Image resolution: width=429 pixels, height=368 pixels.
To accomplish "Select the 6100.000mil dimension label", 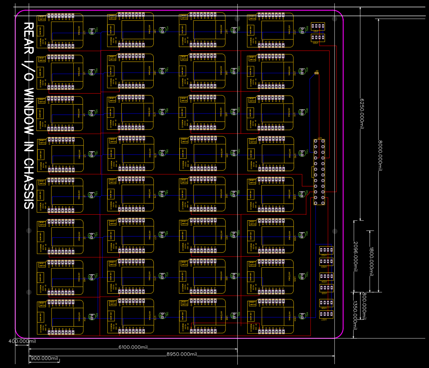I will [133, 347].
